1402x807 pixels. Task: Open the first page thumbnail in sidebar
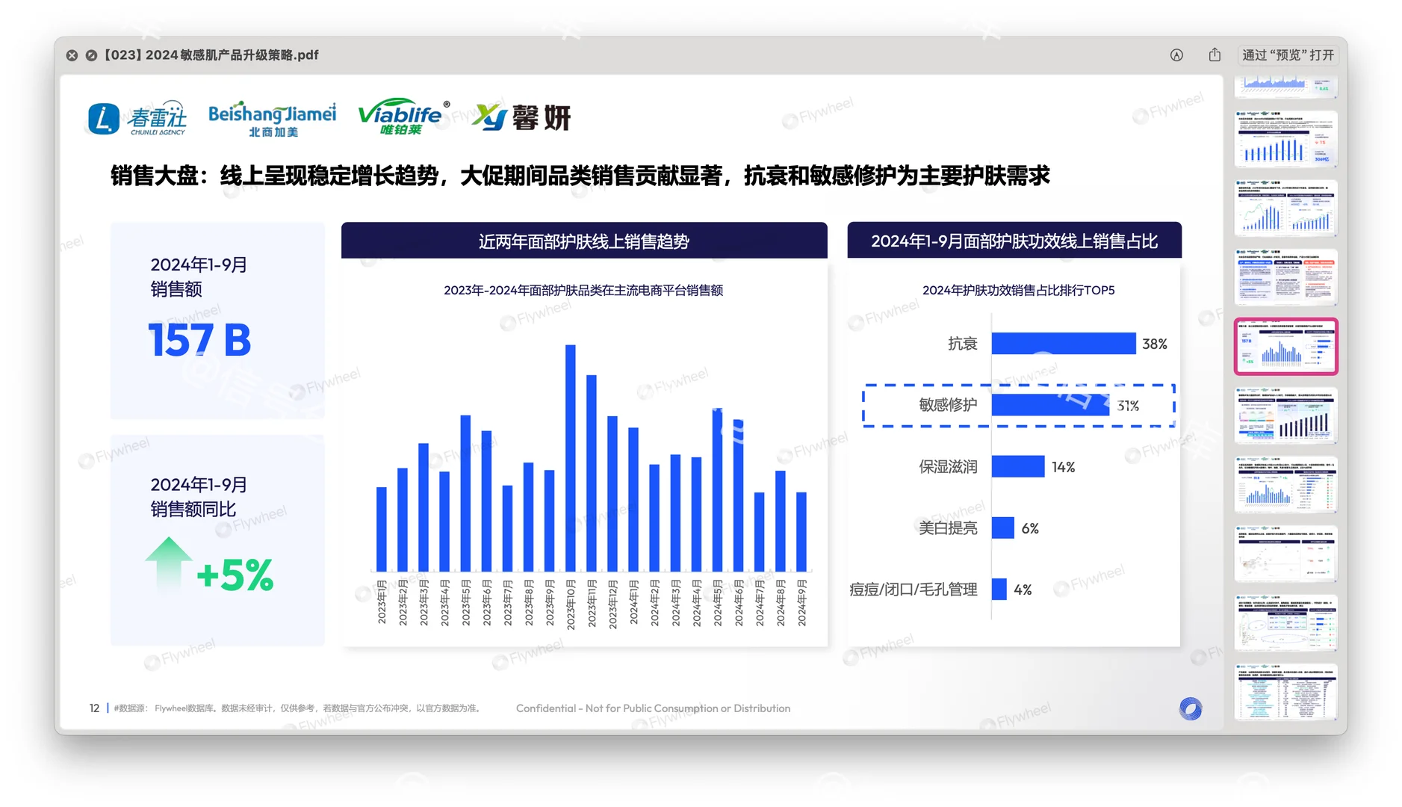click(1285, 84)
